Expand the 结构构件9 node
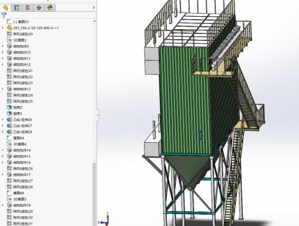Image resolution: width=299 pixels, height=226 pixels. [x=2, y=46]
